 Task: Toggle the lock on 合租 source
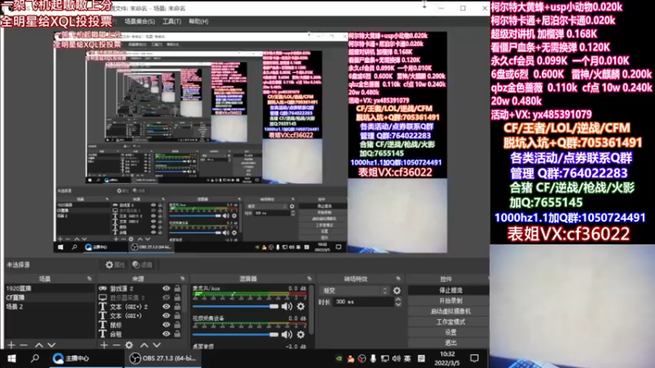178,334
